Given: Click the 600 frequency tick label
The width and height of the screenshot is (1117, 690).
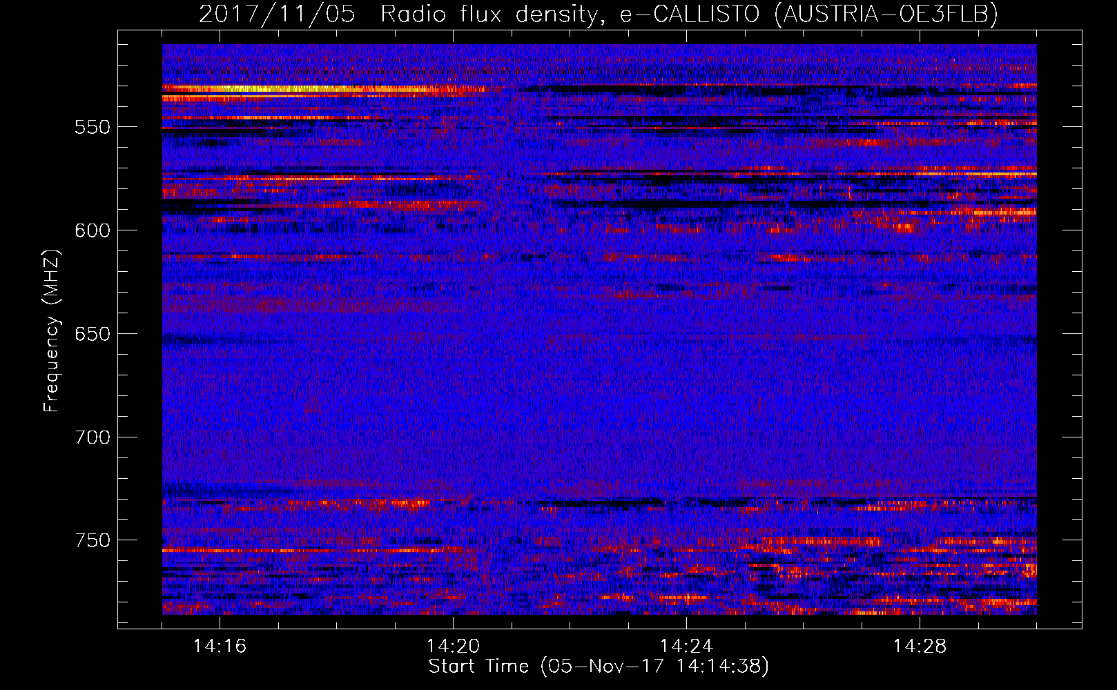Looking at the screenshot, I should (92, 230).
